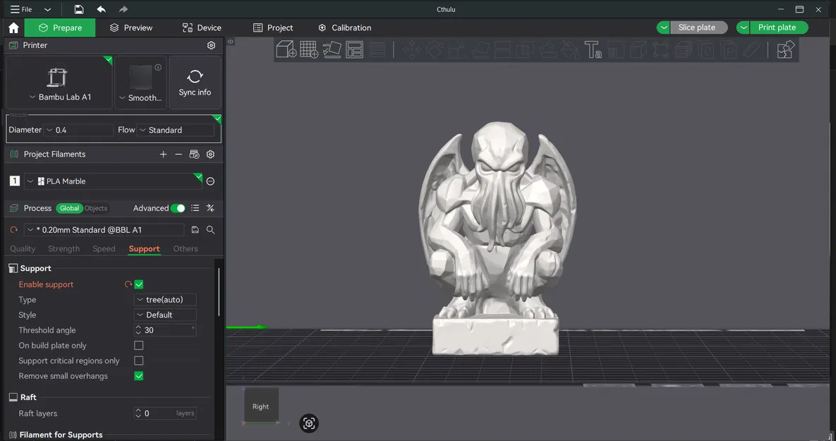836x441 pixels.
Task: Open the Printer settings gear
Action: tap(210, 44)
